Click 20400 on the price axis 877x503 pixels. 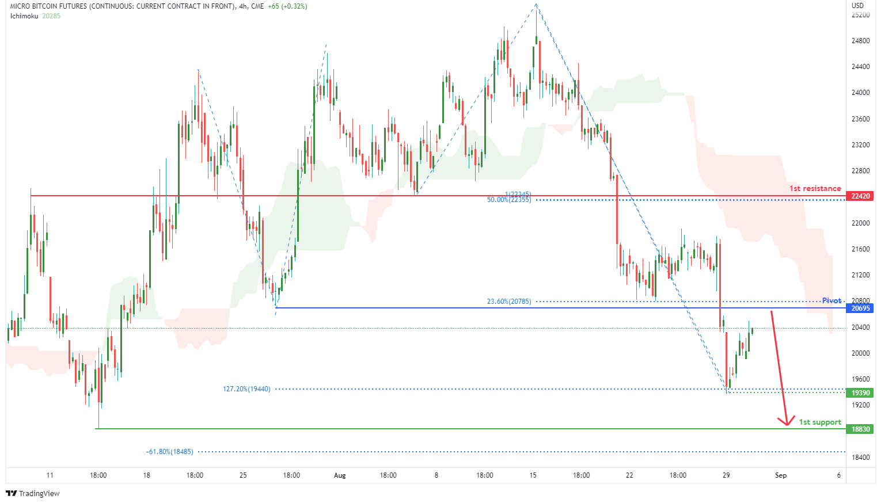[861, 327]
